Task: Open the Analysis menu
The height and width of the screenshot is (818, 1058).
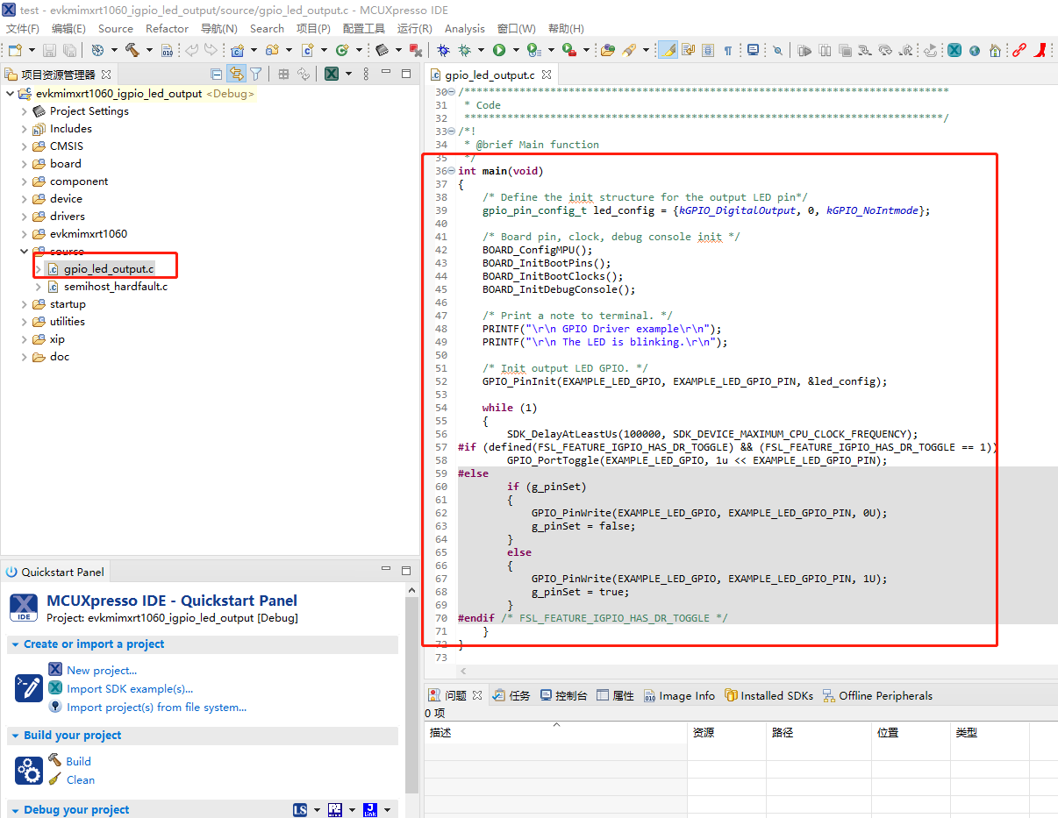Action: click(464, 28)
